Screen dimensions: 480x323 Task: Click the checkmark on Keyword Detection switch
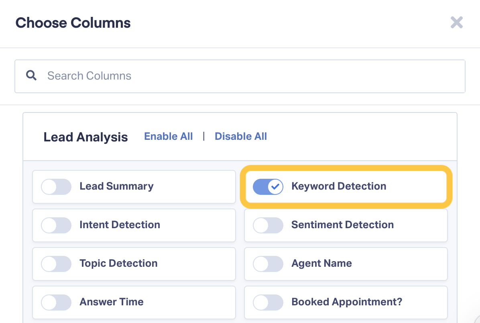275,187
